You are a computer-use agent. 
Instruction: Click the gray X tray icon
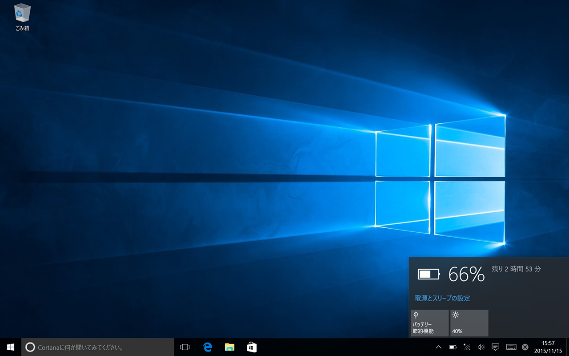(x=525, y=347)
